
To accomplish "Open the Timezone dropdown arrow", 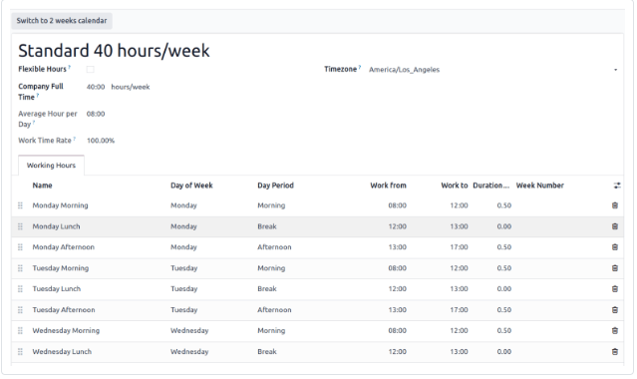I will 615,70.
